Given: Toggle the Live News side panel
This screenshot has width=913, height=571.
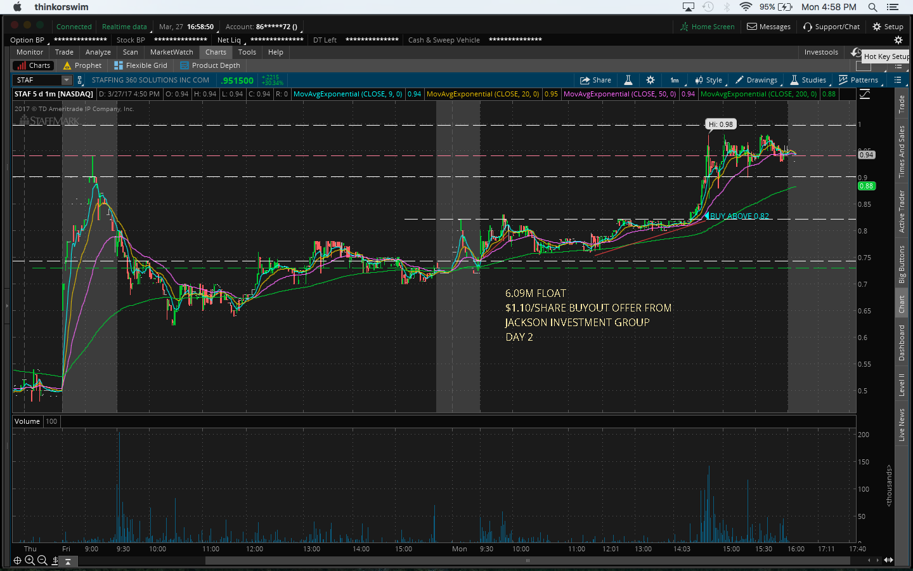Looking at the screenshot, I should coord(902,424).
